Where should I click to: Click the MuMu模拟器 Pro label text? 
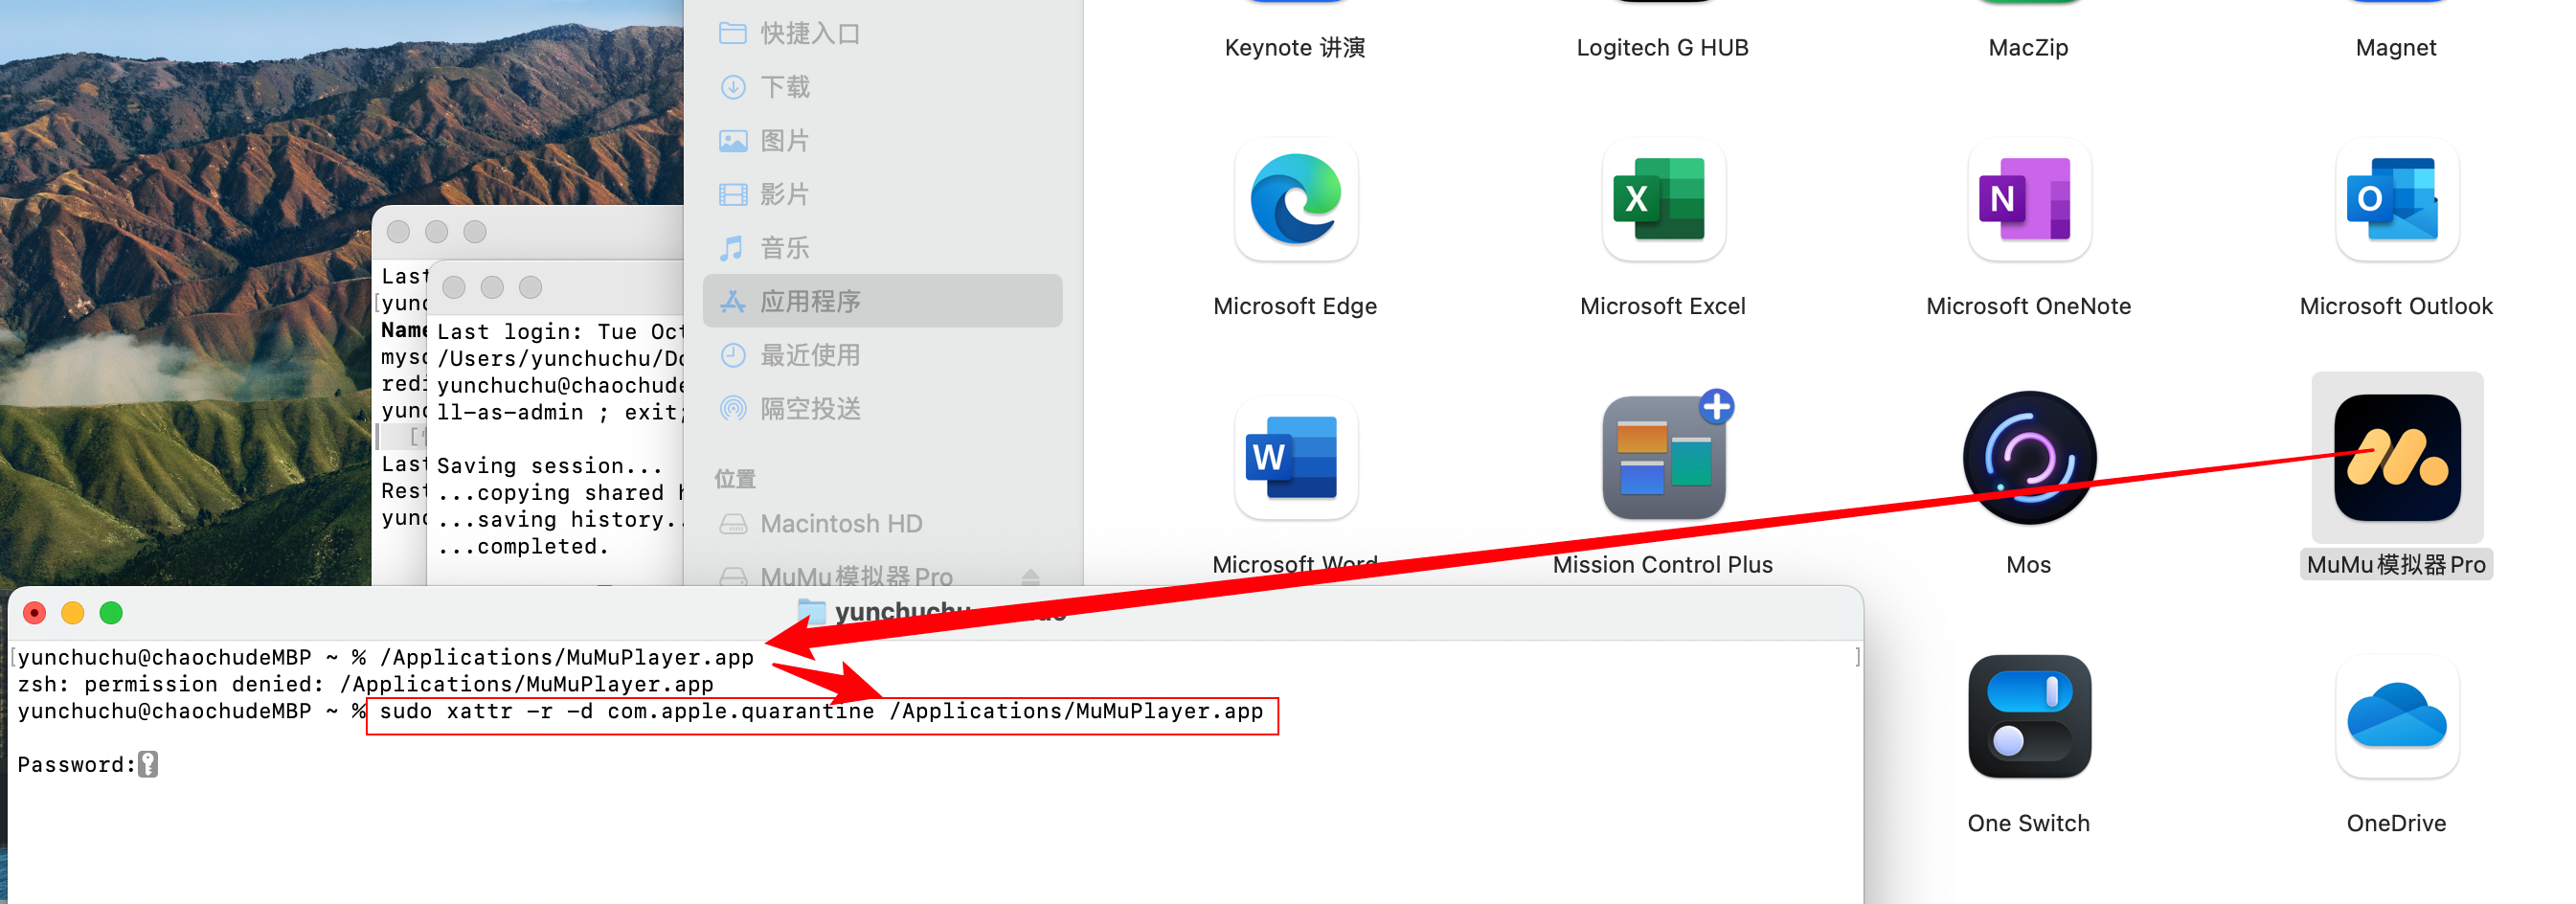(x=2396, y=564)
